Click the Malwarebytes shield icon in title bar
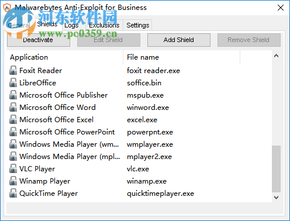Image resolution: width=290 pixels, height=221 pixels. pos(7,8)
